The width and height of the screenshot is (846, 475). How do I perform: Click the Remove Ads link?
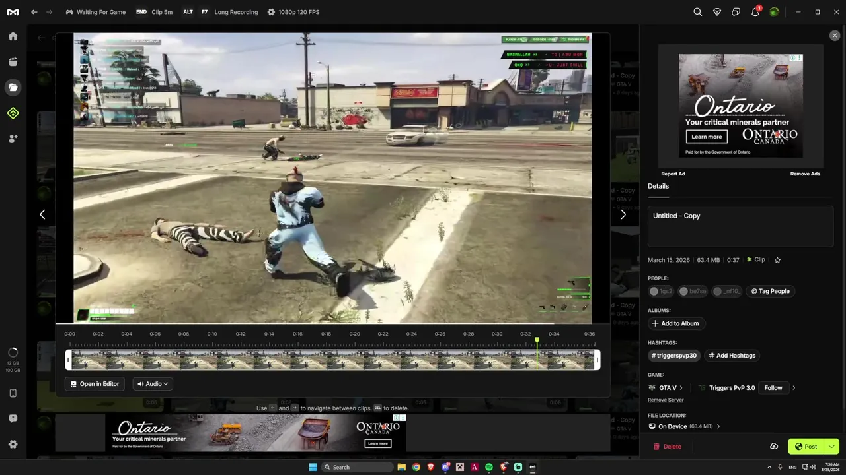(805, 174)
